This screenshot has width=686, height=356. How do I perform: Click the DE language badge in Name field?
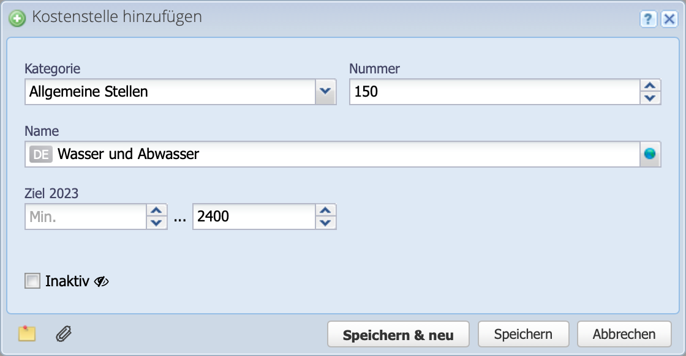40,154
